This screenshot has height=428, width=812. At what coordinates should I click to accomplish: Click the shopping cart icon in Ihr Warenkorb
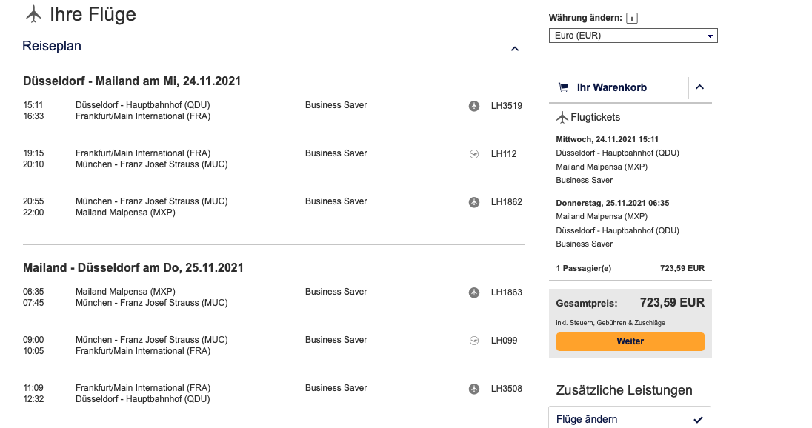[x=563, y=87]
